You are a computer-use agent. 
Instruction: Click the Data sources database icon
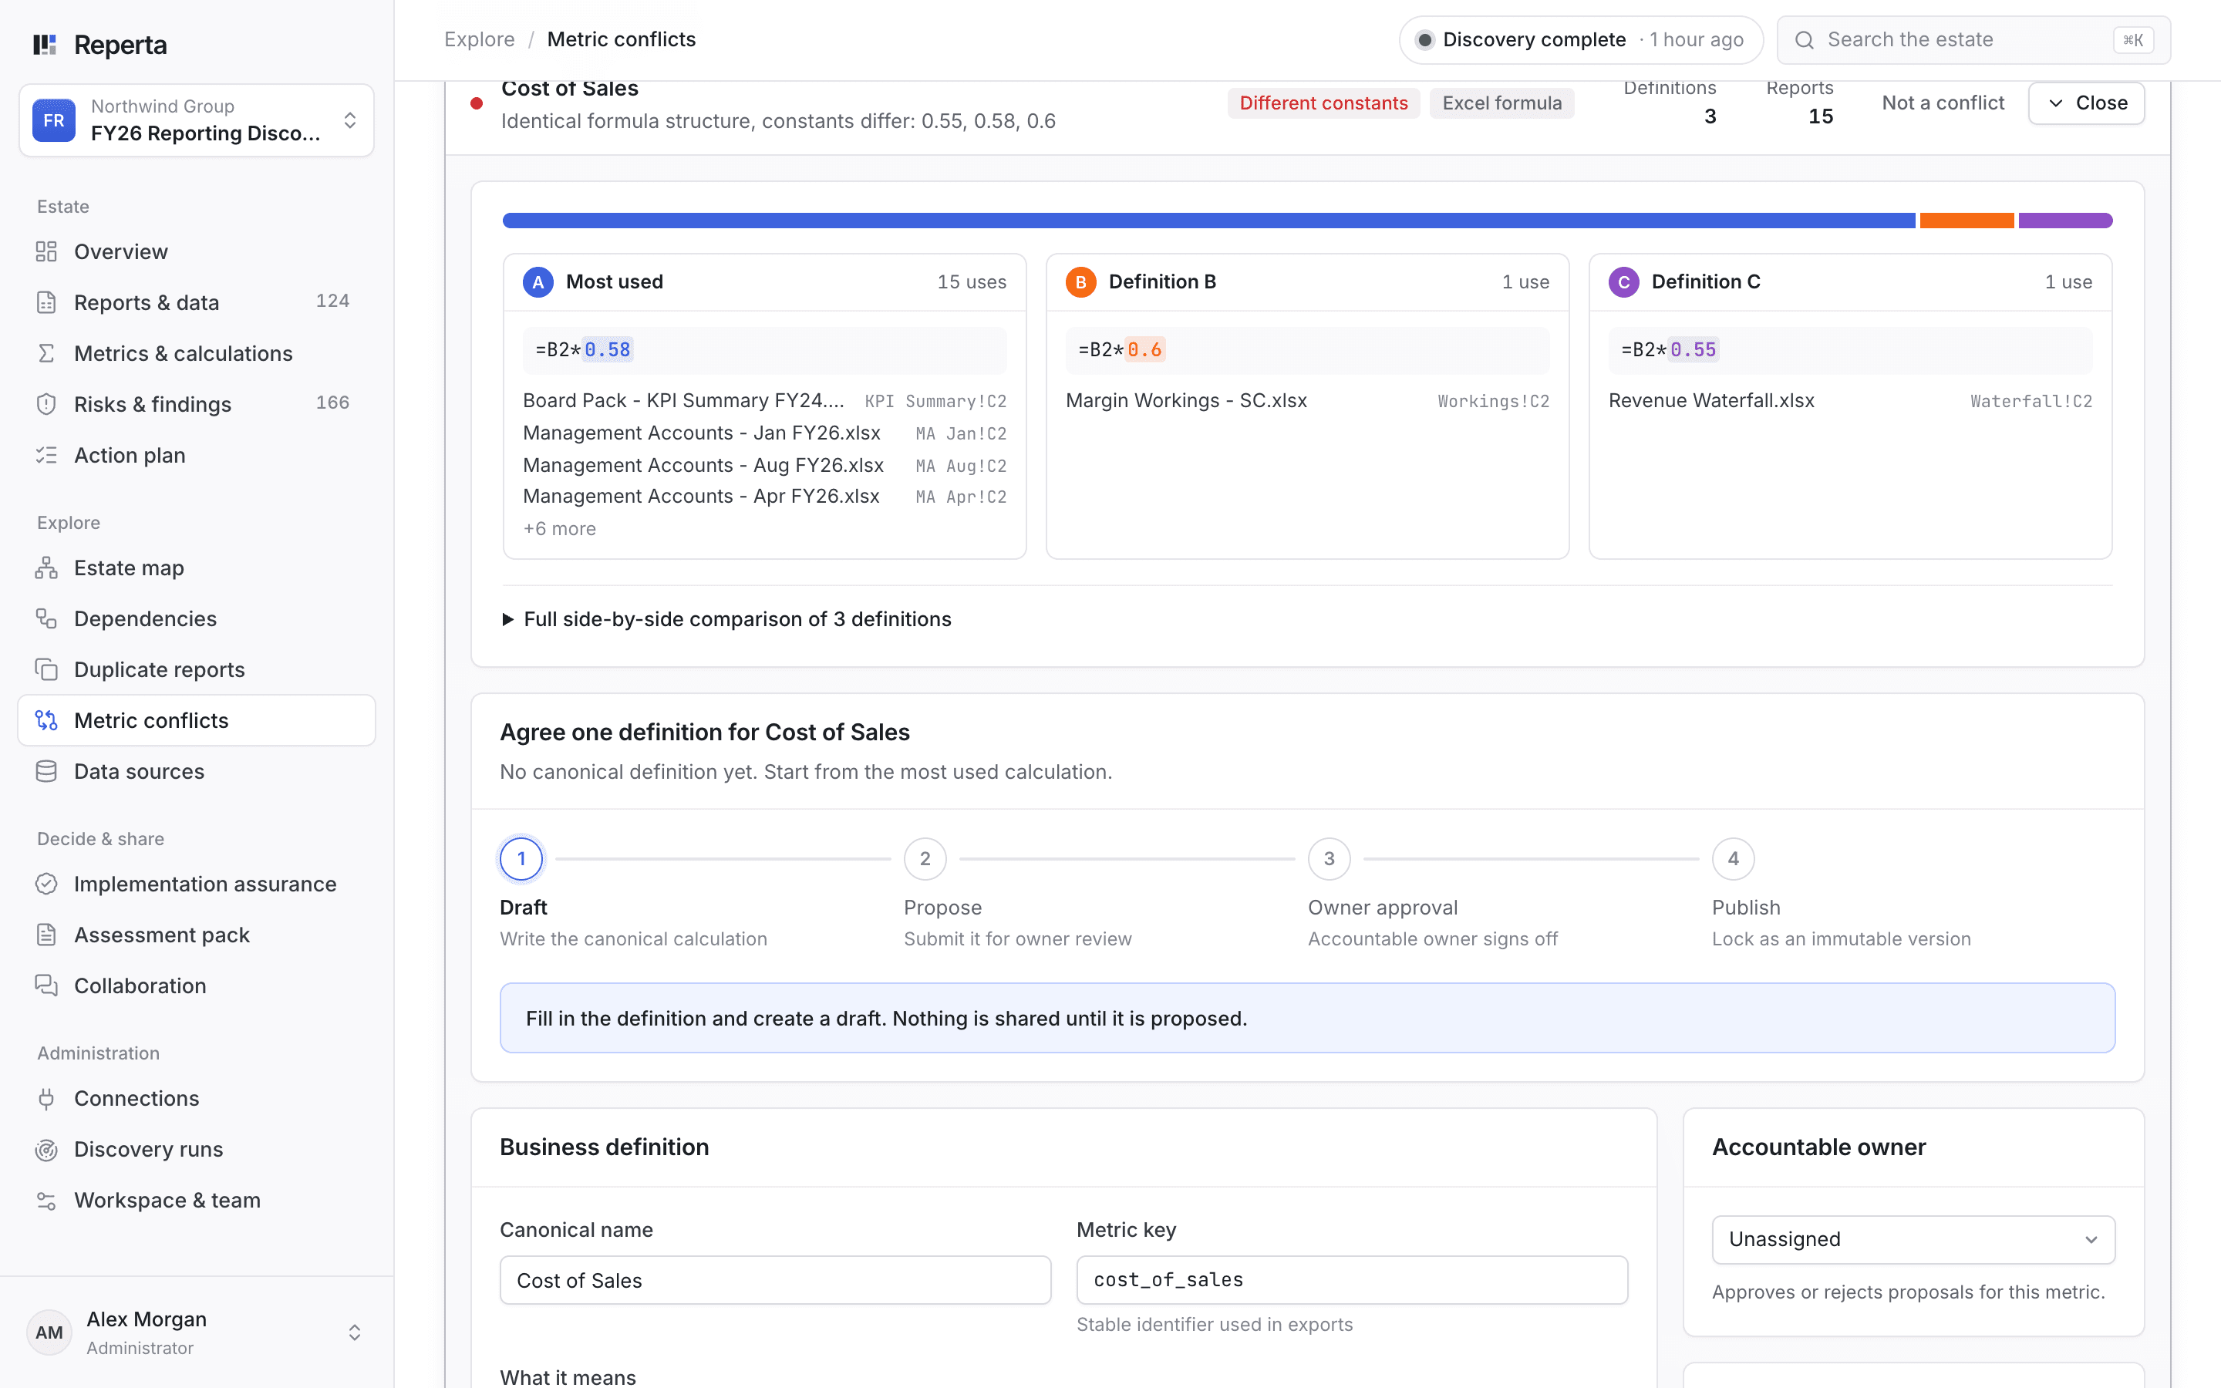(46, 771)
